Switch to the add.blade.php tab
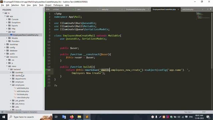The image size is (213, 120). (x=188, y=9)
